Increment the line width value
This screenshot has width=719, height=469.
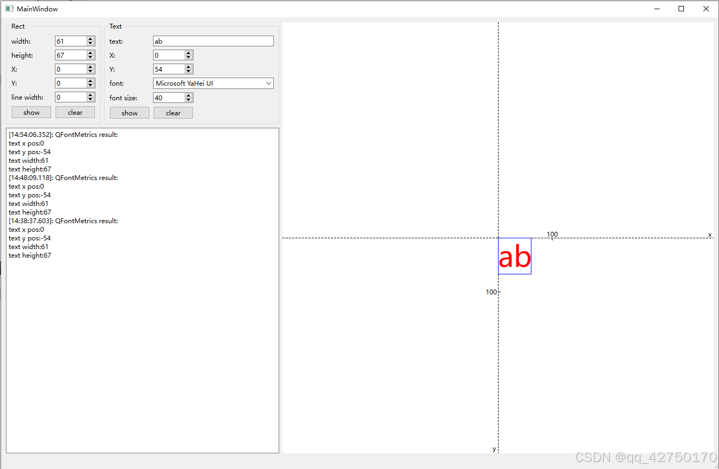tap(90, 94)
